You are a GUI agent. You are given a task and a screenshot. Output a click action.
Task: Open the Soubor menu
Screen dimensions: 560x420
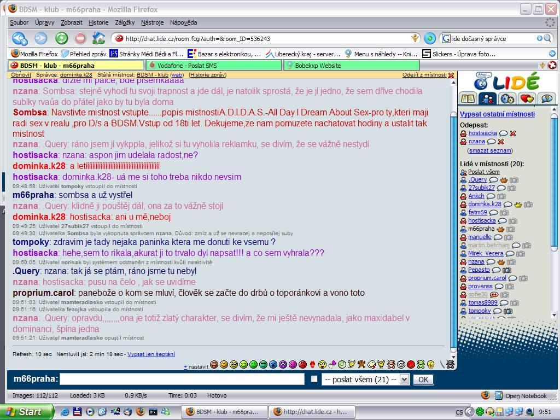point(19,22)
